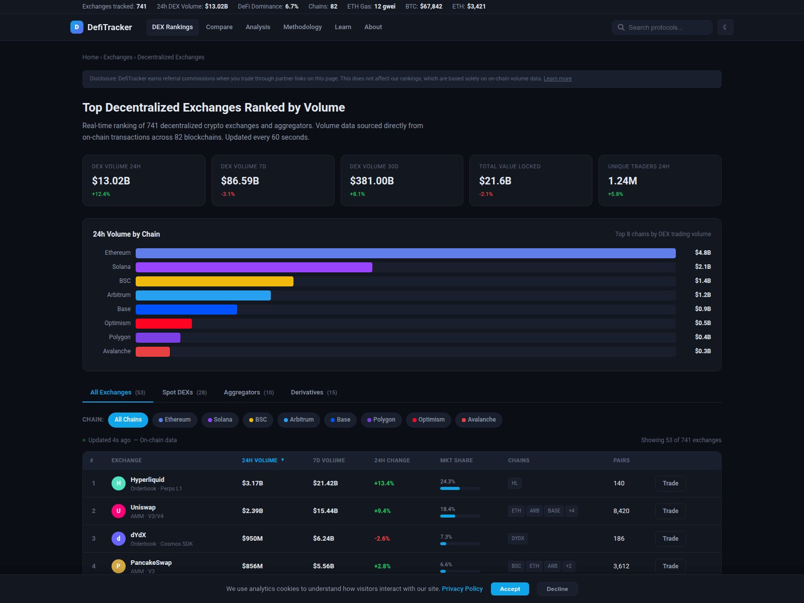The width and height of the screenshot is (804, 603).
Task: Open the Methodology nav item
Action: tap(303, 27)
